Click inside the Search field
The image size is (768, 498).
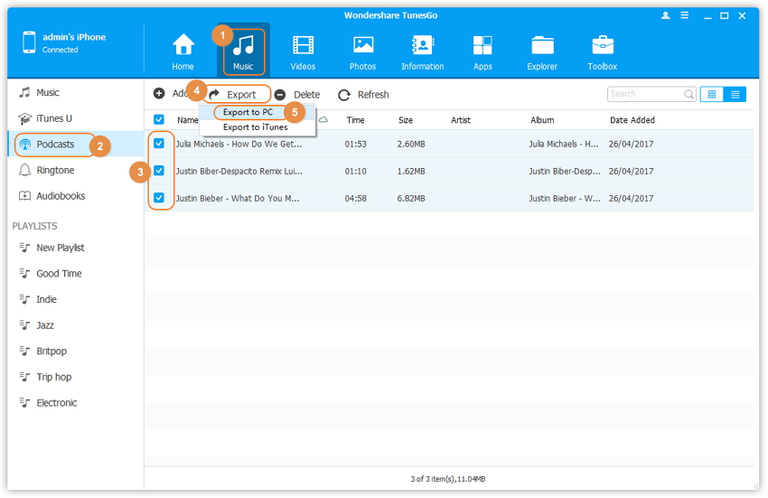(x=644, y=94)
